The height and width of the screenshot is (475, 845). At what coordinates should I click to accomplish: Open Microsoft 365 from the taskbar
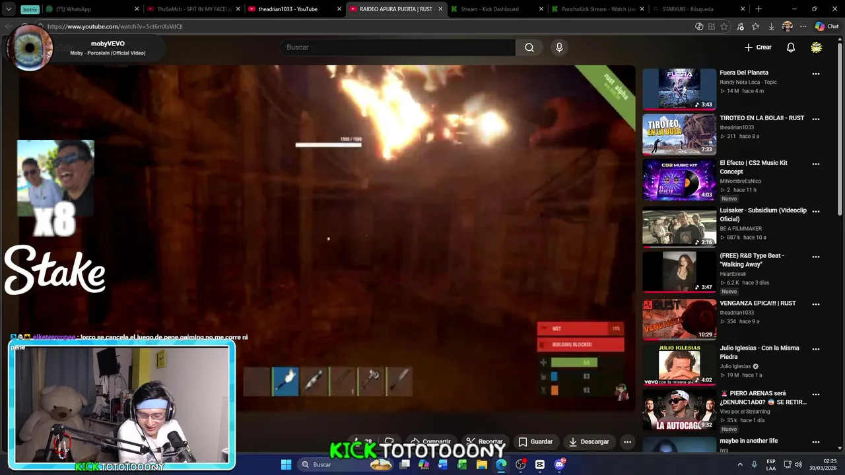coord(424,464)
